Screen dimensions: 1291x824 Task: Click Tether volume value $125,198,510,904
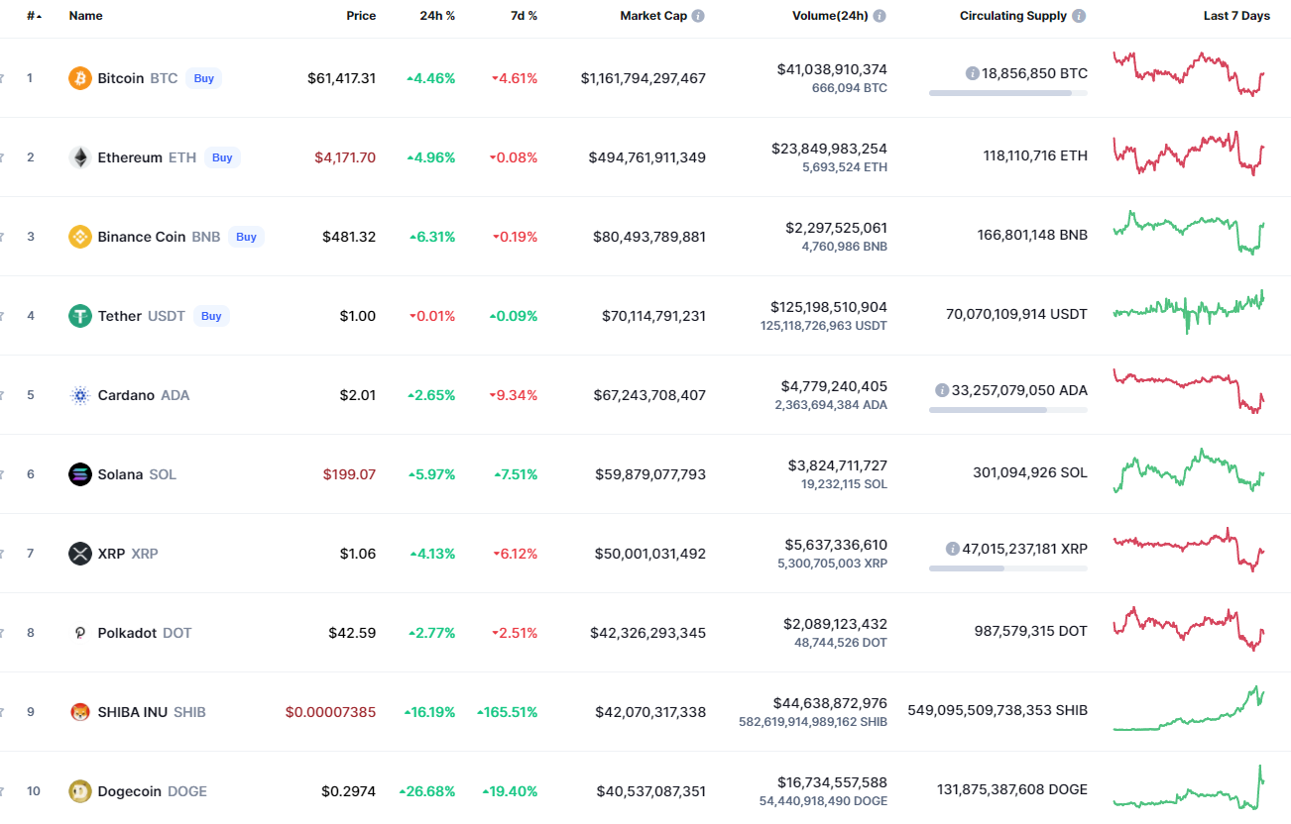coord(828,307)
